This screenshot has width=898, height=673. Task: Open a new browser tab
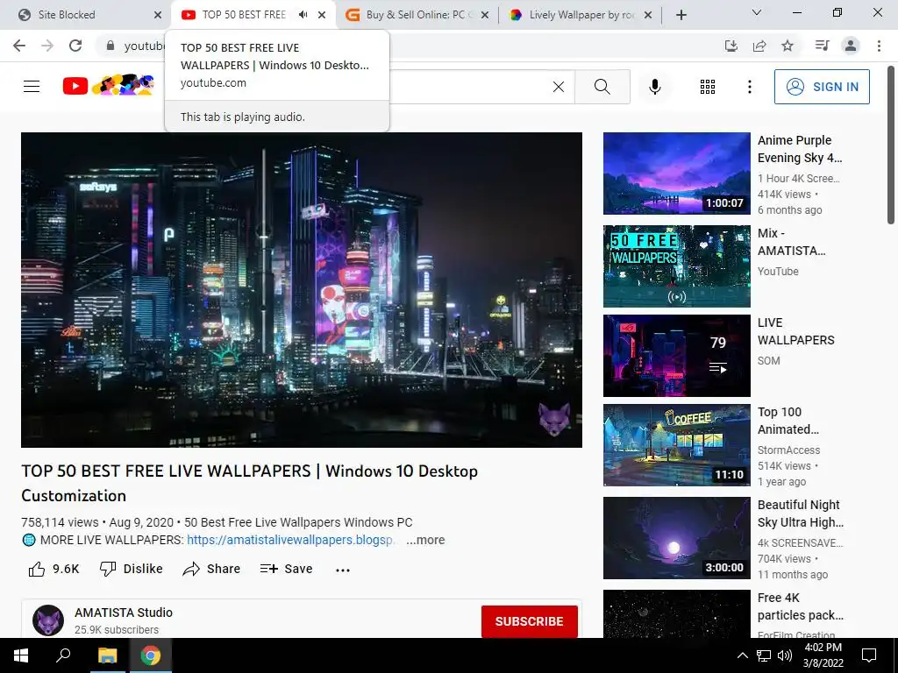681,15
